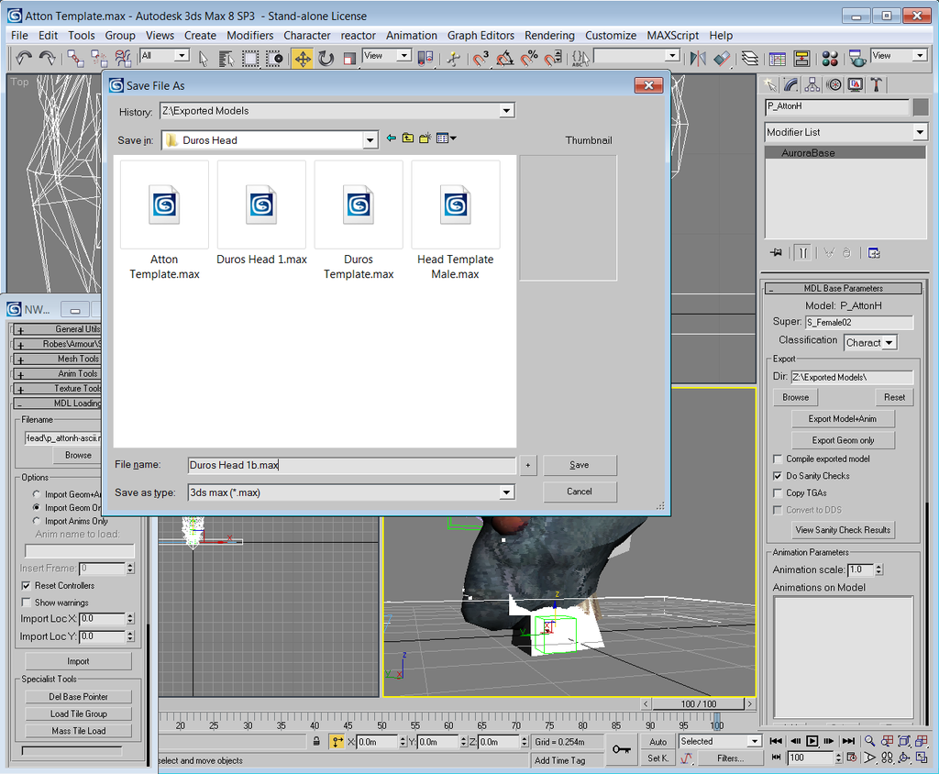Open the Curve Editor icon

778,58
